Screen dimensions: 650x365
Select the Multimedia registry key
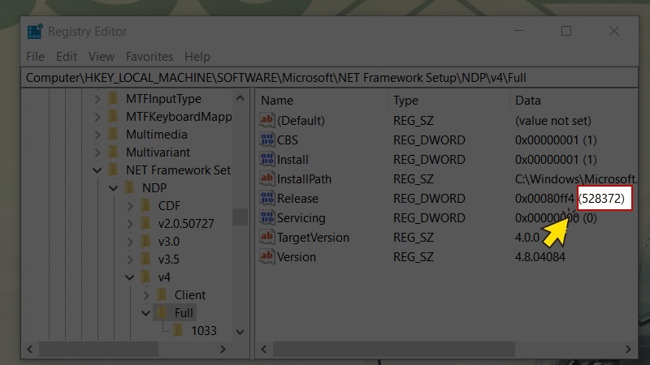156,135
